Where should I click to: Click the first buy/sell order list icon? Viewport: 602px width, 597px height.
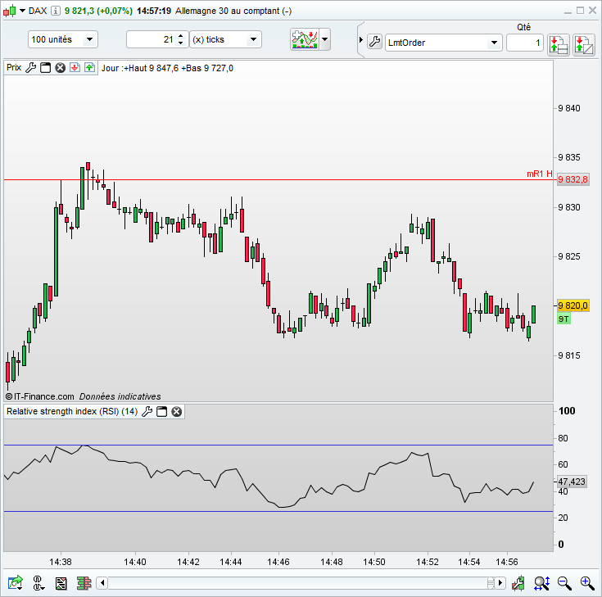coord(559,44)
